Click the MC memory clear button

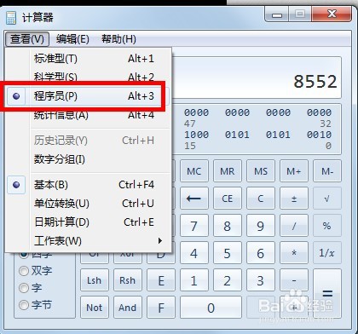coord(194,171)
